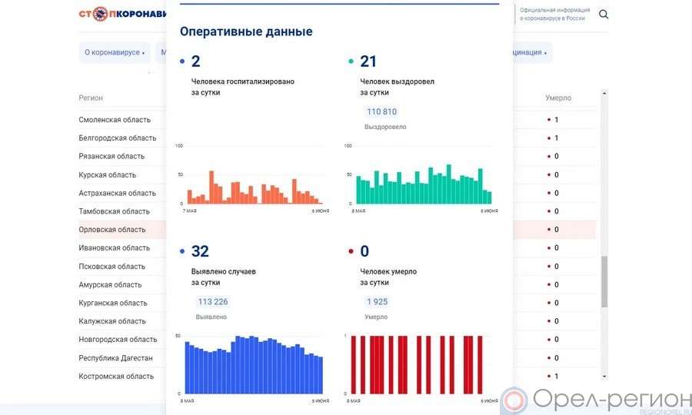Select Республика Дагестан in region list
The height and width of the screenshot is (415, 692).
(115, 358)
